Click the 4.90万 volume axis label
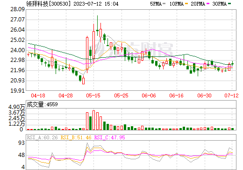The height and width of the screenshot is (170, 243). [x=16, y=107]
